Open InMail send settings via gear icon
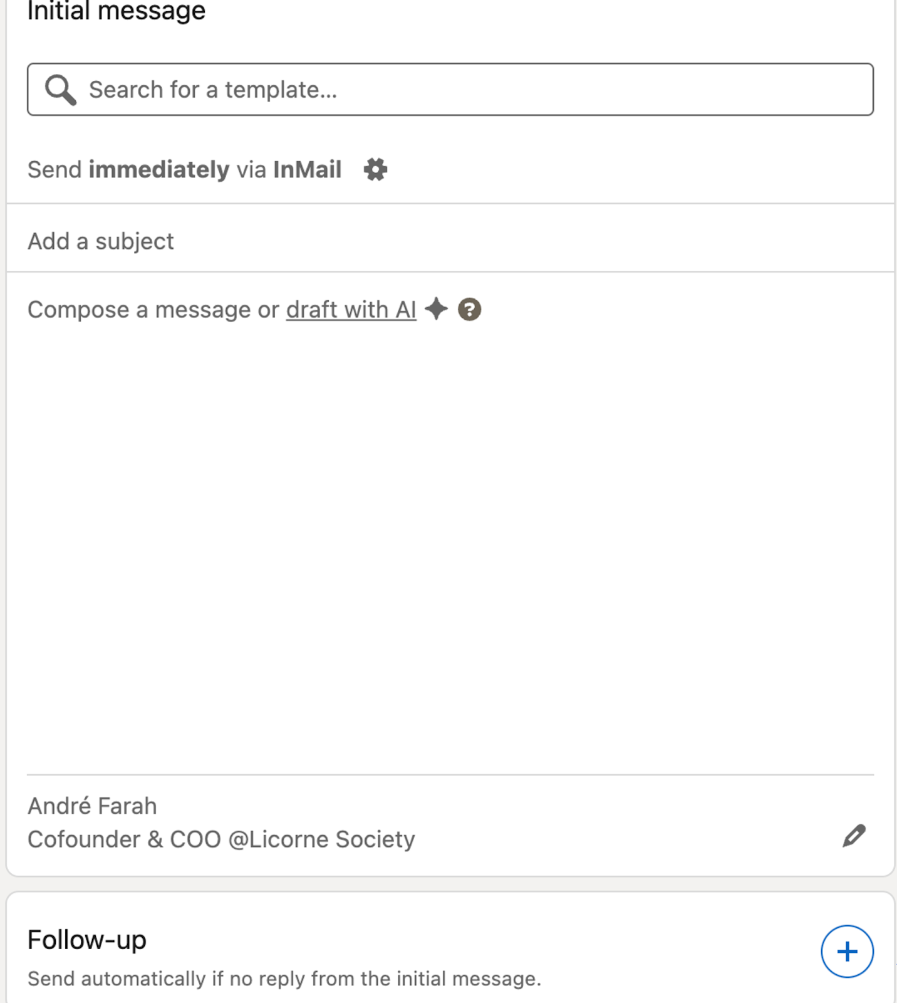 [x=375, y=169]
